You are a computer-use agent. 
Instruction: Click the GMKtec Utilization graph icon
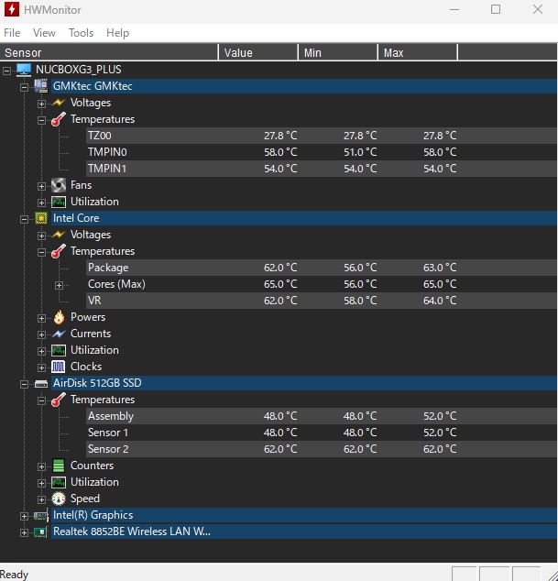59,202
